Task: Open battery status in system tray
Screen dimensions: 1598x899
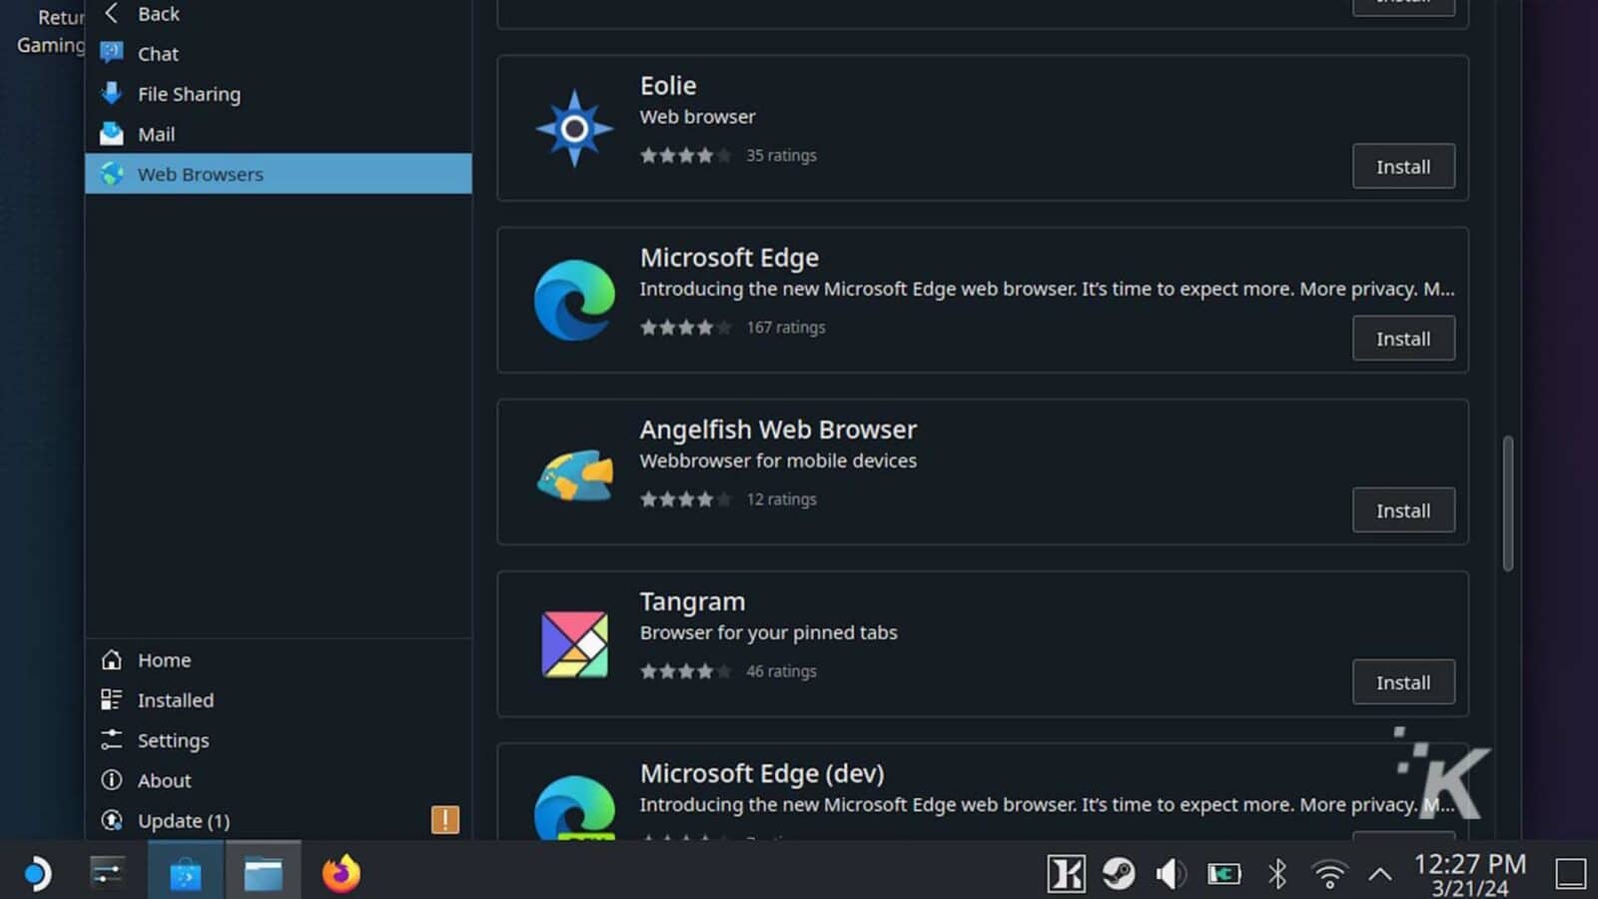Action: pyautogui.click(x=1223, y=874)
